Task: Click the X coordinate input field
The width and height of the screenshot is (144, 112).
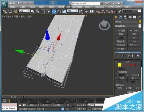Action: (x=33, y=105)
